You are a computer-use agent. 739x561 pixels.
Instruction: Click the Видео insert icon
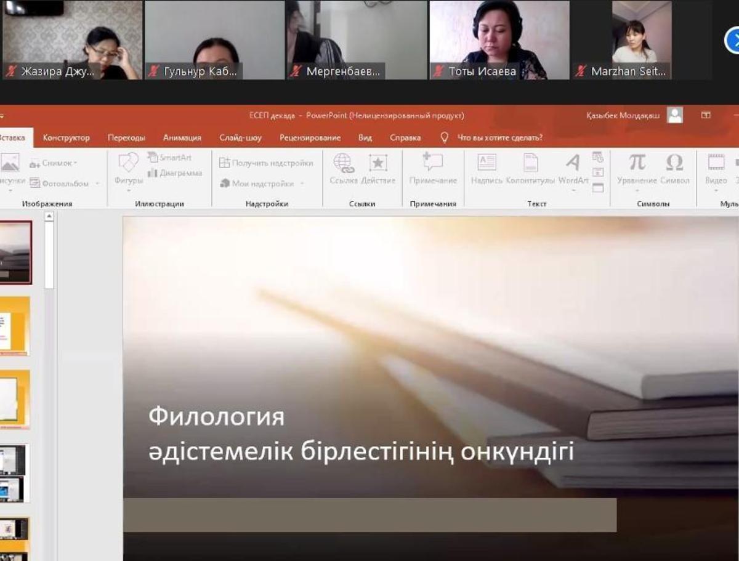click(716, 168)
